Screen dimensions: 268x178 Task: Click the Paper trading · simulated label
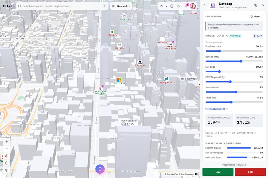tap(234, 165)
